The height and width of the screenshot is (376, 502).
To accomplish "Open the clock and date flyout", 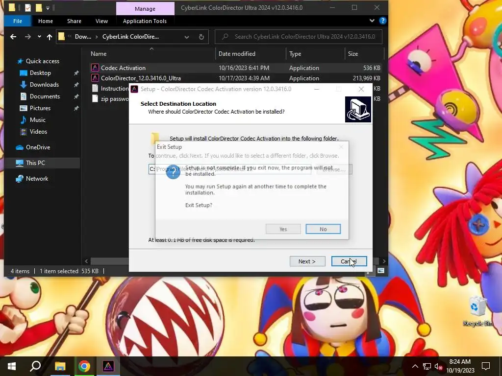I will click(x=460, y=366).
